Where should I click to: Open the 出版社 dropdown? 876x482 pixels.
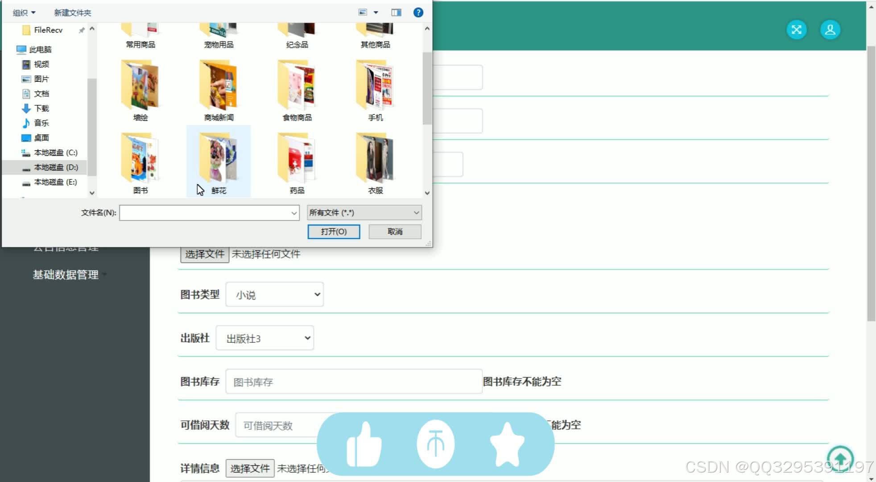[264, 338]
